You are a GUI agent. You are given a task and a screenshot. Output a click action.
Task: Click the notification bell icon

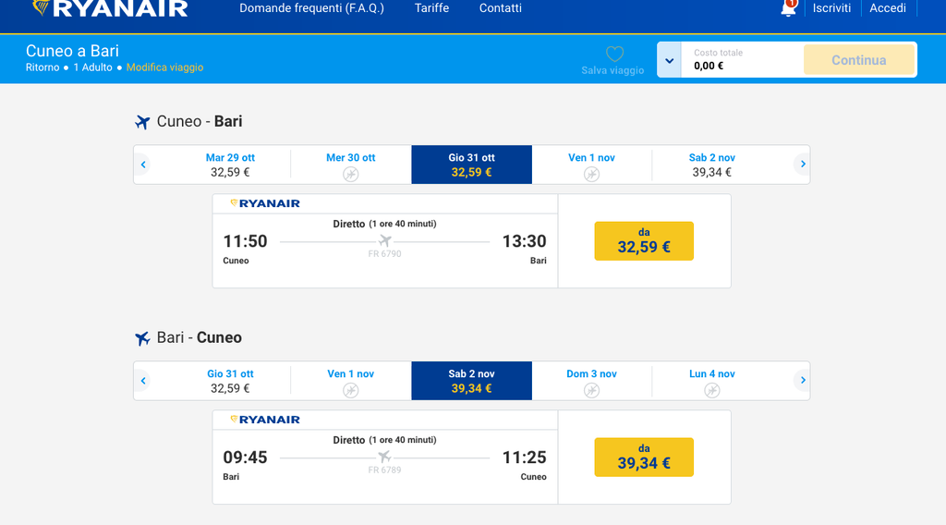tap(788, 8)
